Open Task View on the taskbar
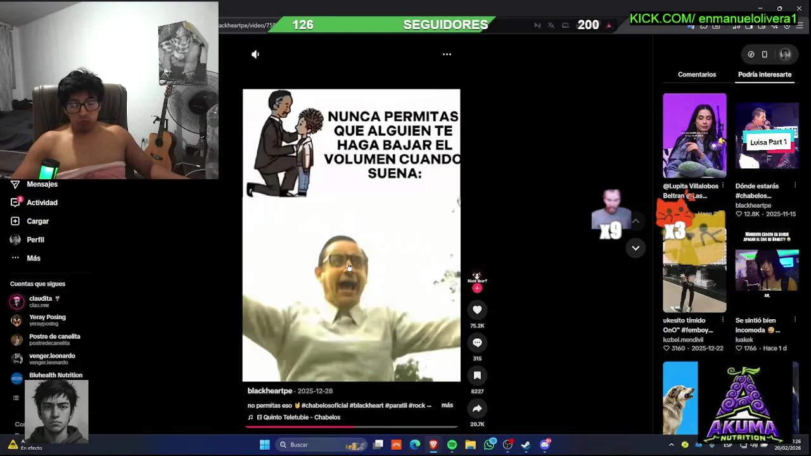Screen dimensions: 811x456 (x=378, y=445)
